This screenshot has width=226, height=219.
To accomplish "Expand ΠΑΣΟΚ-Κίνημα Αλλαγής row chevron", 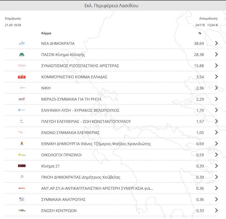I will [x=216, y=54].
